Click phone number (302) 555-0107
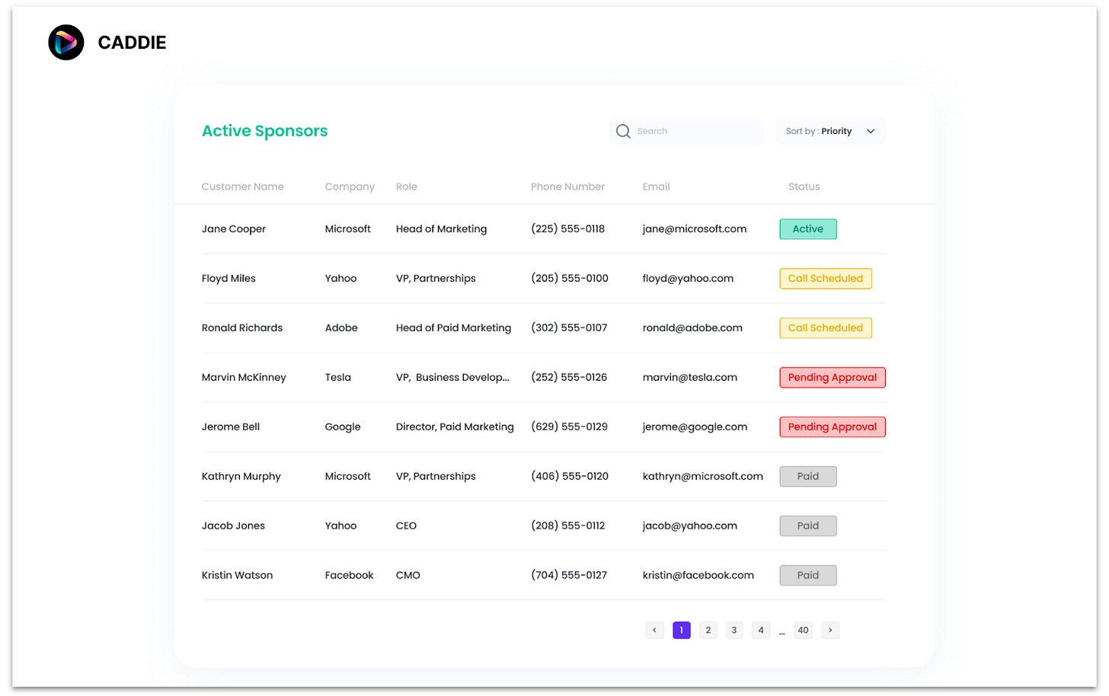Screen dimensions: 1109x696 coord(569,328)
